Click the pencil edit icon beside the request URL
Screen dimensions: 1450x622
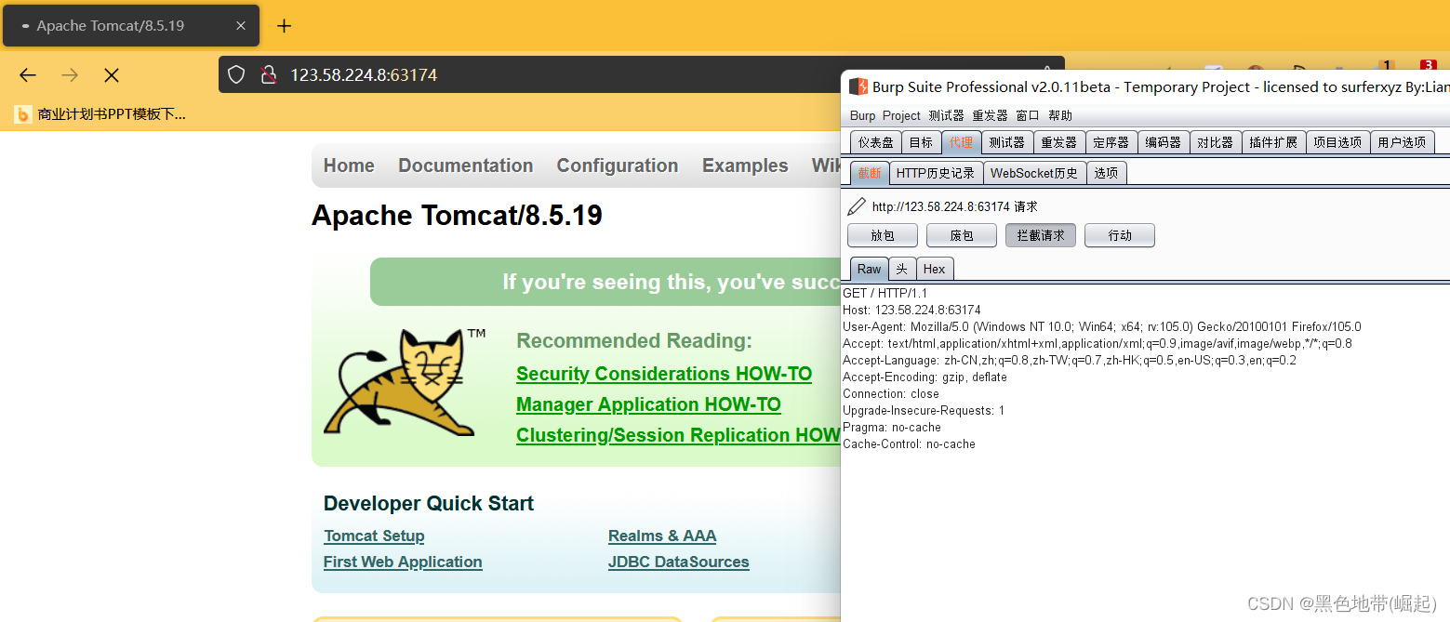(x=857, y=205)
